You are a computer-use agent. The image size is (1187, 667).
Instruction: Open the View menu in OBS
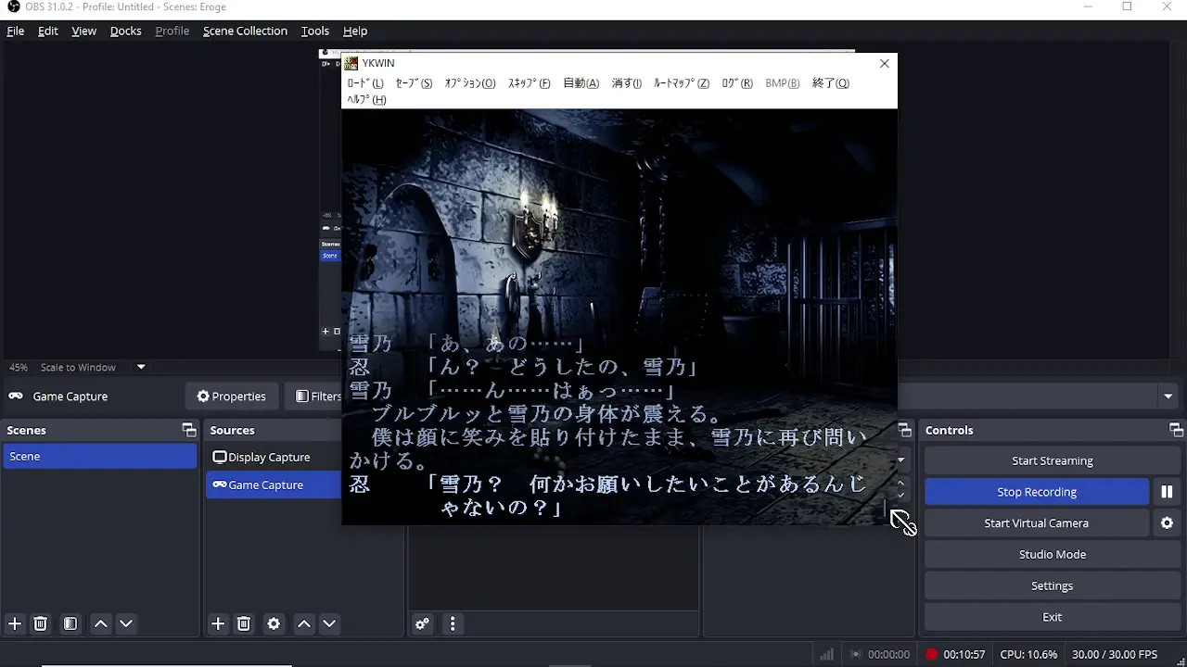(x=84, y=31)
